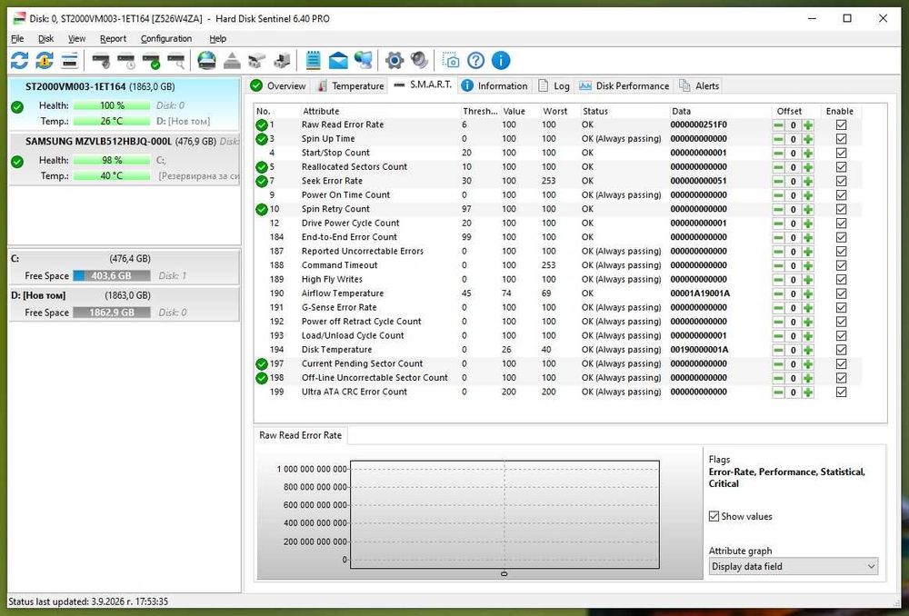Switch to the Overview tab
This screenshot has width=909, height=616.
point(278,85)
